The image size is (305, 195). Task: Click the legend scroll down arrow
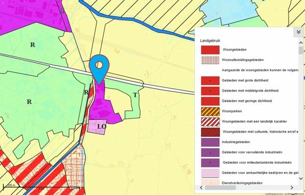point(301,179)
